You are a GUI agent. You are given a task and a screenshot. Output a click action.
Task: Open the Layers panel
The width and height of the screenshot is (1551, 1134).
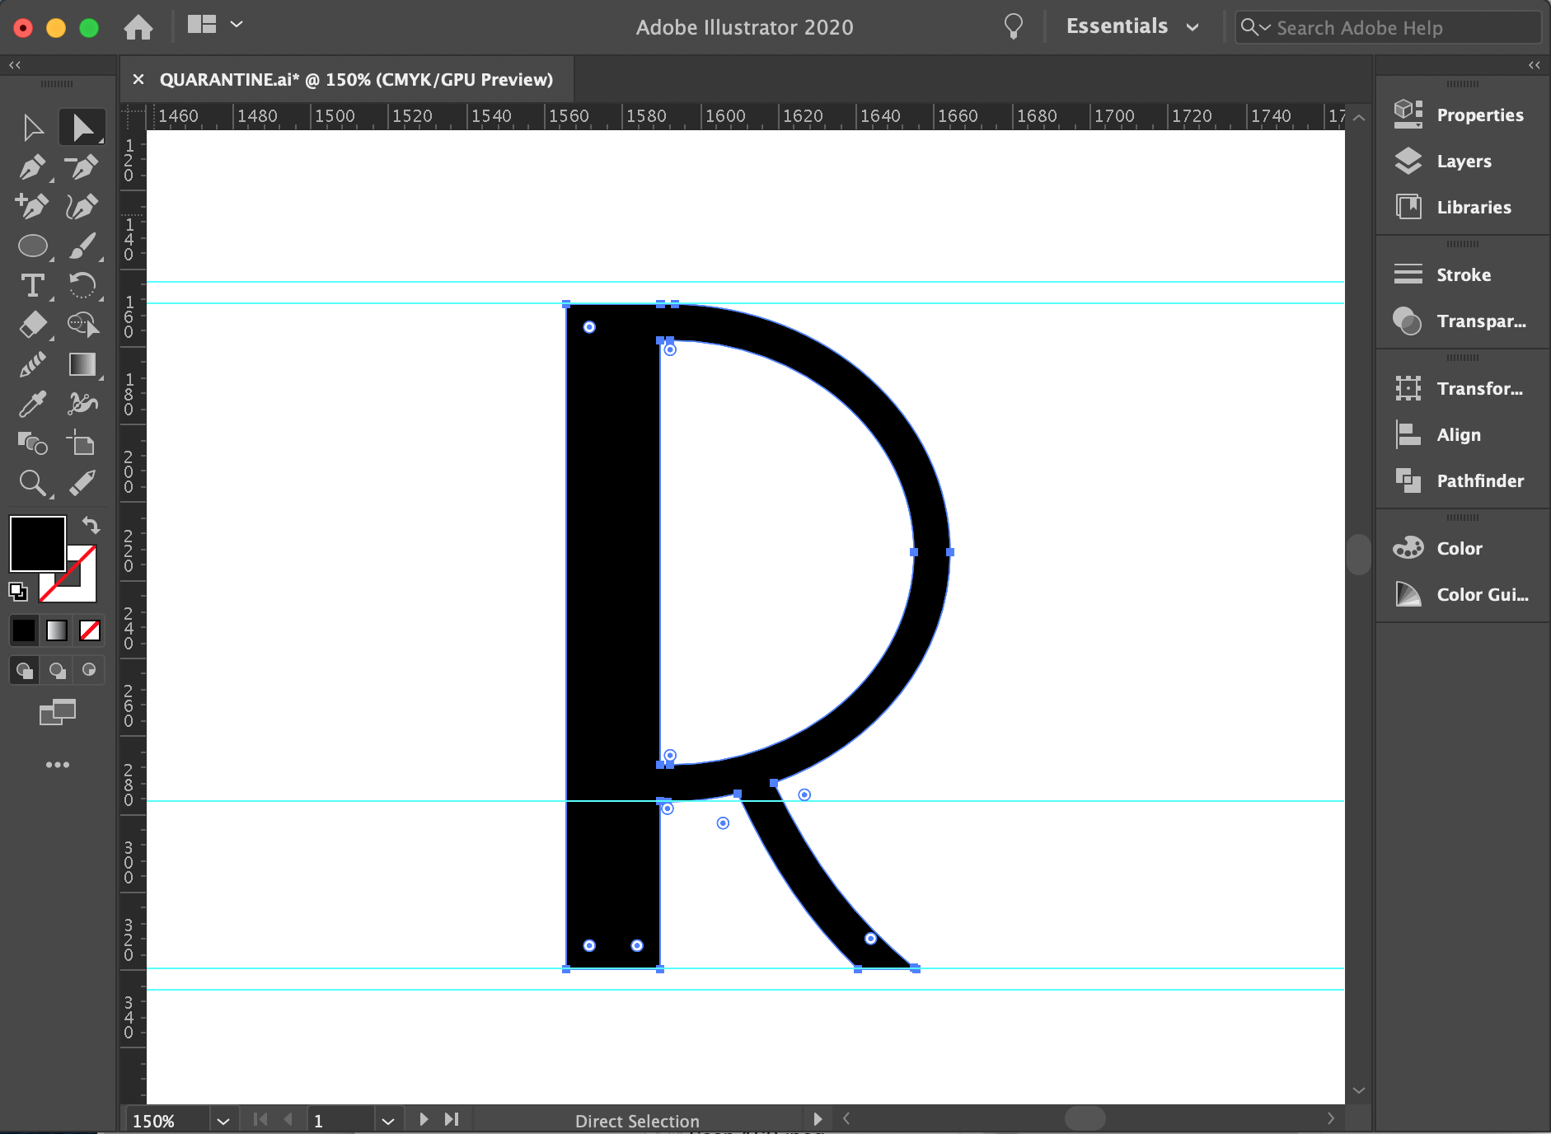click(1462, 162)
